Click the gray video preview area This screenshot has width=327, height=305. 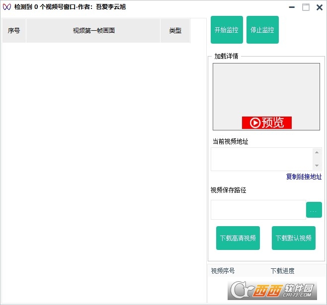266,97
